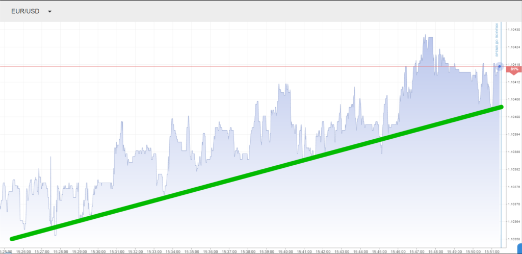Click the 1.10430 price axis label

(x=513, y=30)
